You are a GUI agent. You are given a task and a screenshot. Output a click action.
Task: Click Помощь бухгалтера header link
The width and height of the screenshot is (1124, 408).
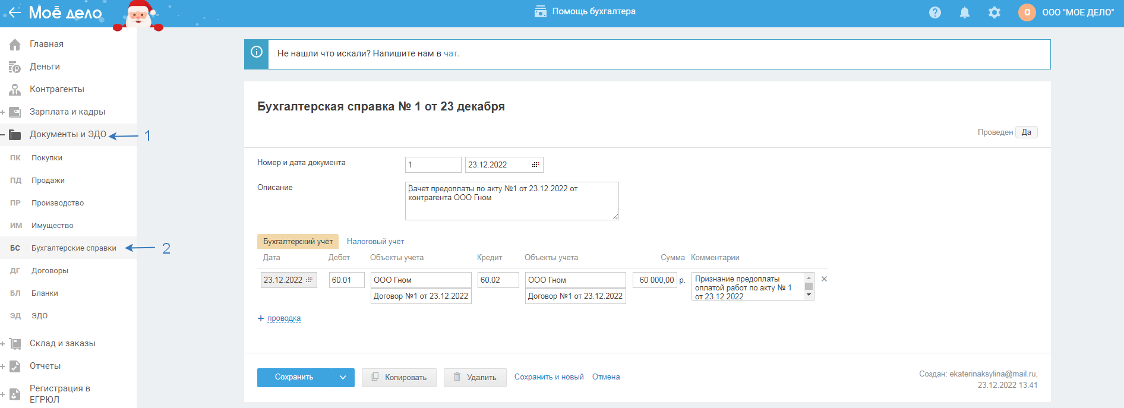click(x=593, y=11)
